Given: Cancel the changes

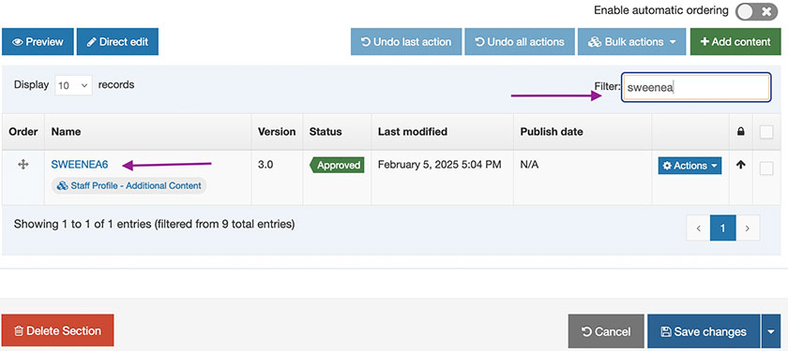Looking at the screenshot, I should point(606,331).
